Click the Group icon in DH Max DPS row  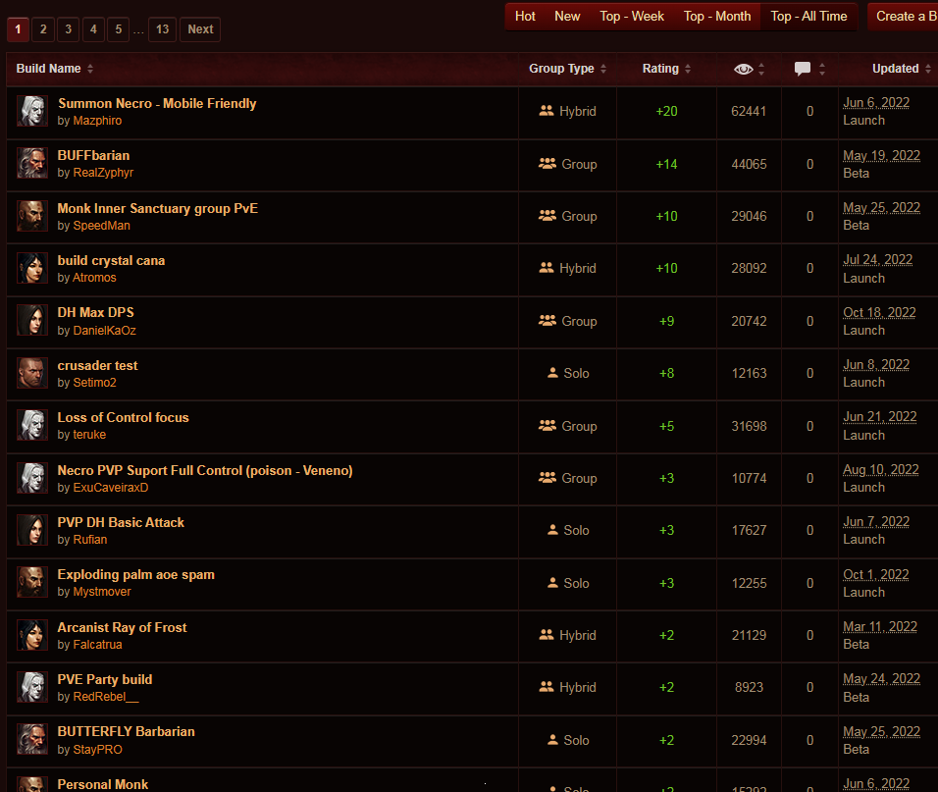[x=547, y=321]
